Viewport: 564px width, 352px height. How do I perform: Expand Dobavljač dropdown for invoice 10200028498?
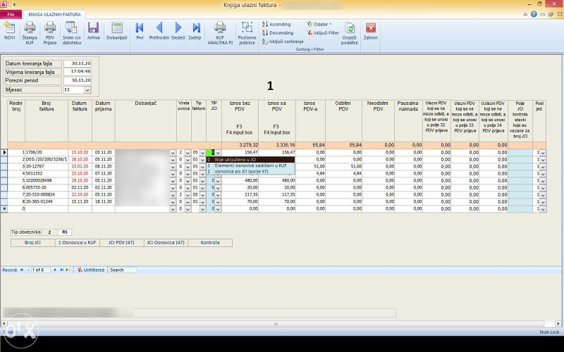pos(173,181)
